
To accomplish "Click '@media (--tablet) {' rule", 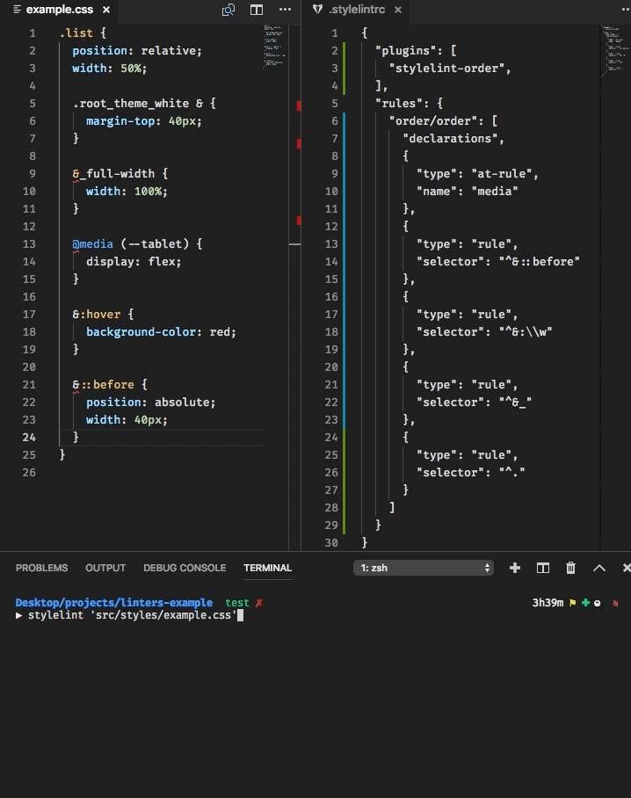I will point(137,243).
